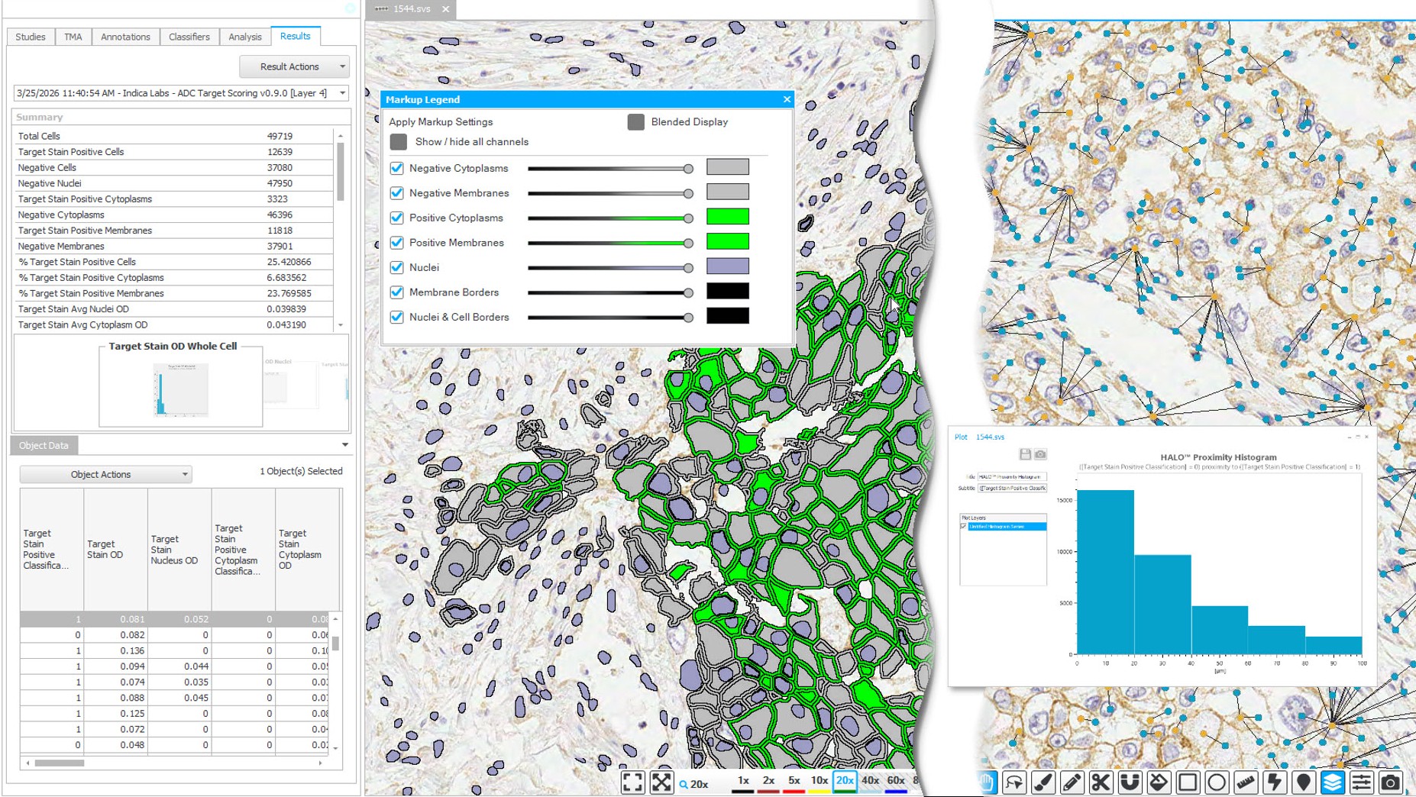Click the Total Cells summary row
This screenshot has width=1416, height=797.
tap(173, 136)
